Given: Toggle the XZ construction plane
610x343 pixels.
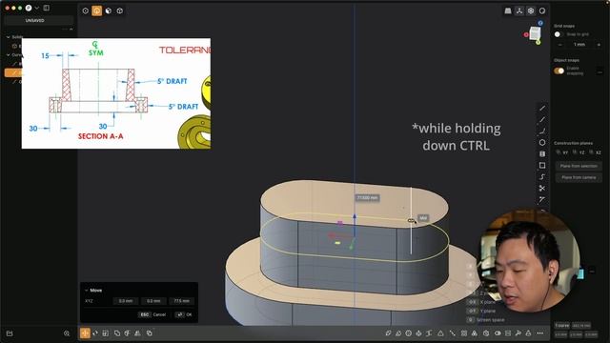Looking at the screenshot, I should [595, 152].
